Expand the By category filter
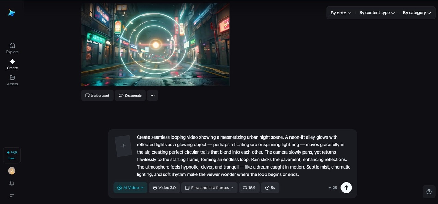Image resolution: width=438 pixels, height=204 pixels. (x=417, y=12)
